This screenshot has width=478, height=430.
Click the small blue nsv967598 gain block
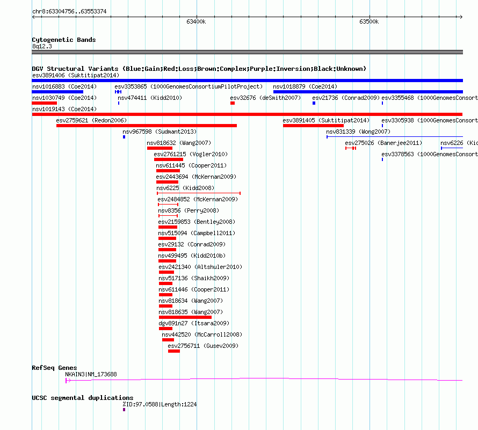click(124, 137)
